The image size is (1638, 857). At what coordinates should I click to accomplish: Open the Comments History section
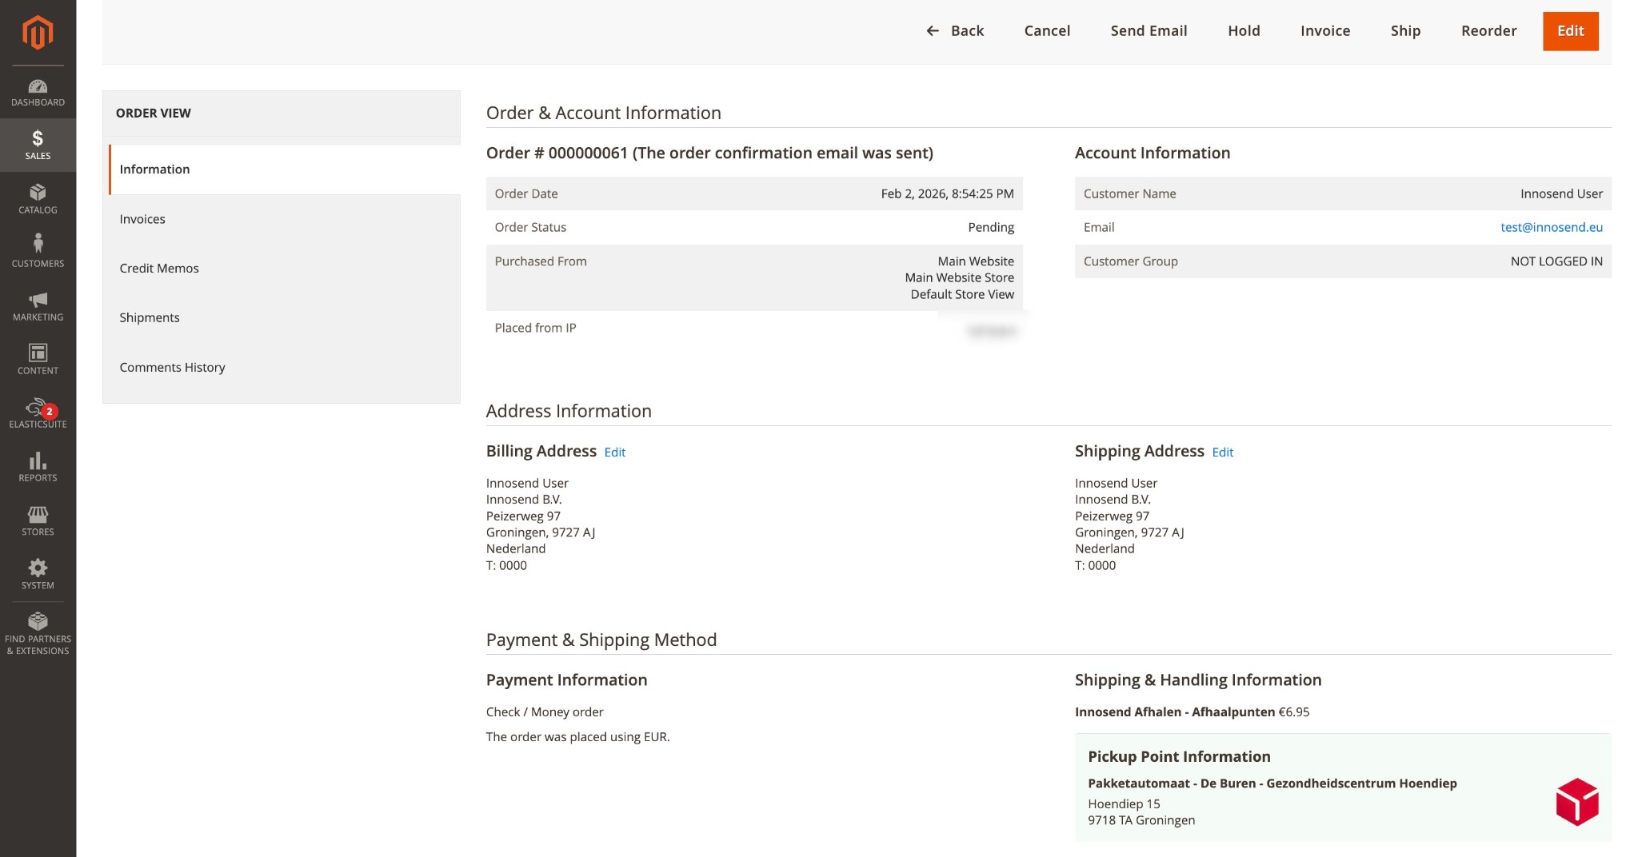172,367
